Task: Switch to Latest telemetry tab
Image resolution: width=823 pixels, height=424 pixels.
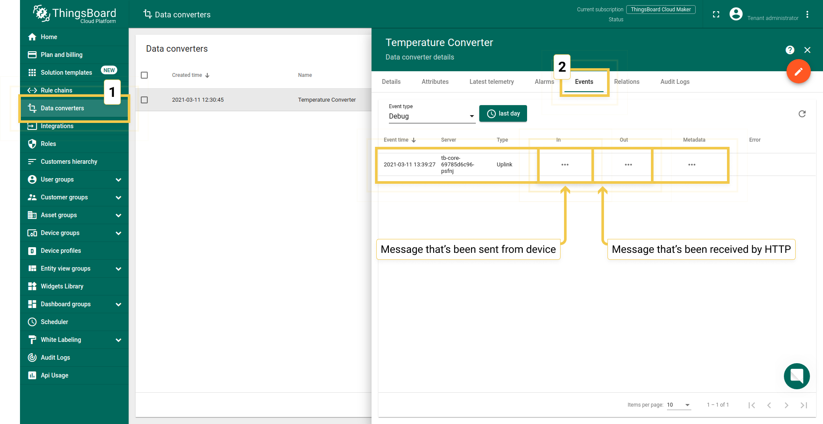Action: click(x=491, y=82)
